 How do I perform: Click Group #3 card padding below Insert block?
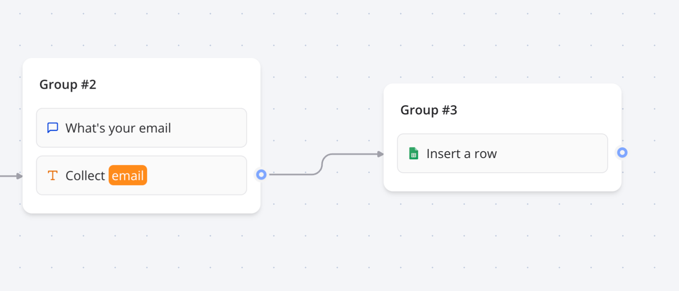point(502,182)
